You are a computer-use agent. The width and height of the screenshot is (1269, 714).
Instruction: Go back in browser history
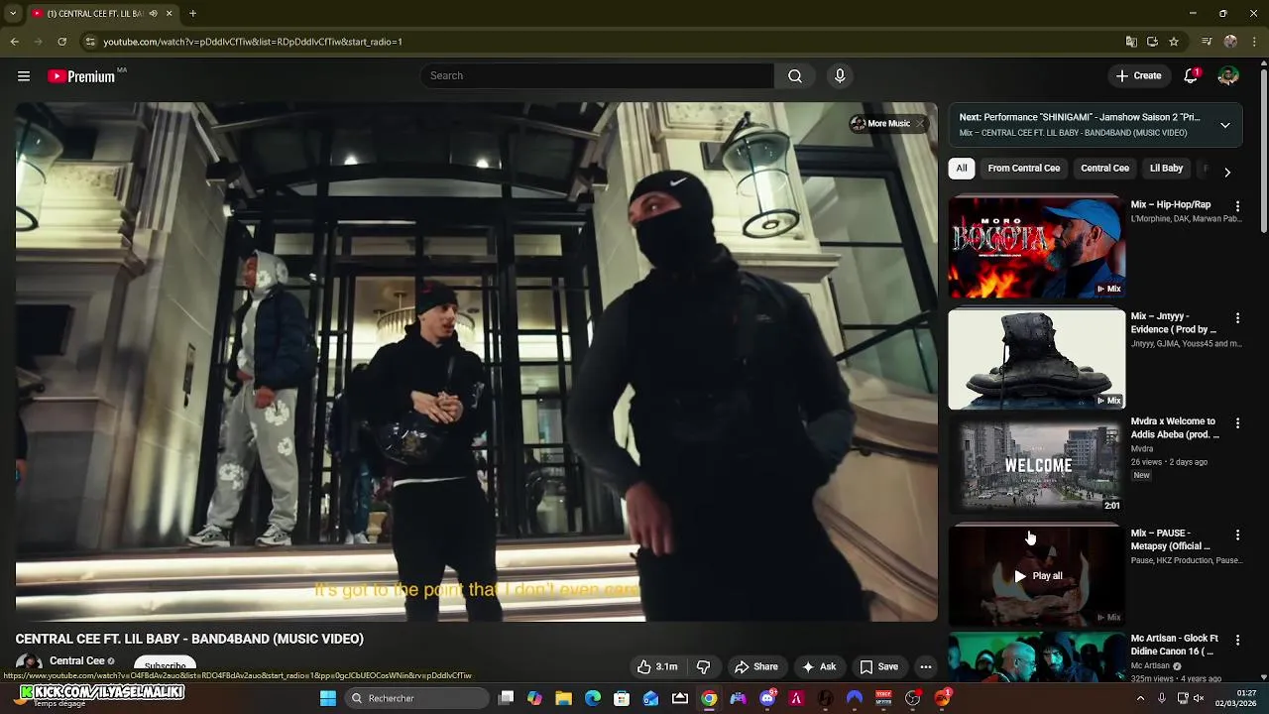click(14, 42)
